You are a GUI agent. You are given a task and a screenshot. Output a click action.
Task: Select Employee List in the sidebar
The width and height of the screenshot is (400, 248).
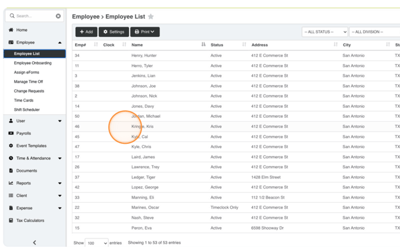click(35, 54)
